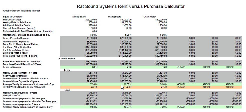Click Break Even Sell Price value $18,650.00
This screenshot has height=112, width=246.
[91, 61]
